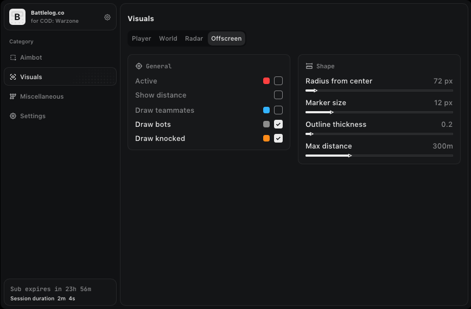Screen dimensions: 471x309
Task: Click the Visuals page heading
Action: (x=141, y=18)
